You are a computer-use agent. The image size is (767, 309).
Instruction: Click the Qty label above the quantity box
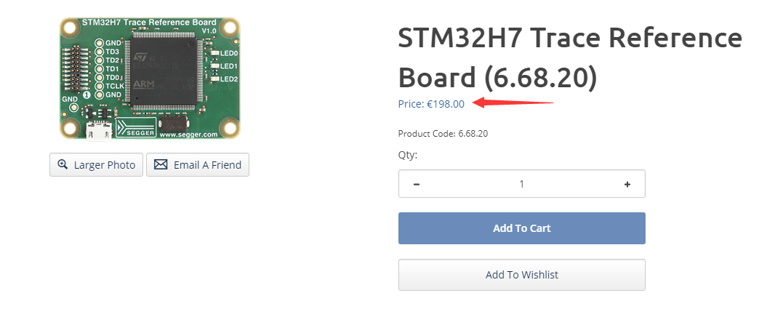pyautogui.click(x=407, y=156)
